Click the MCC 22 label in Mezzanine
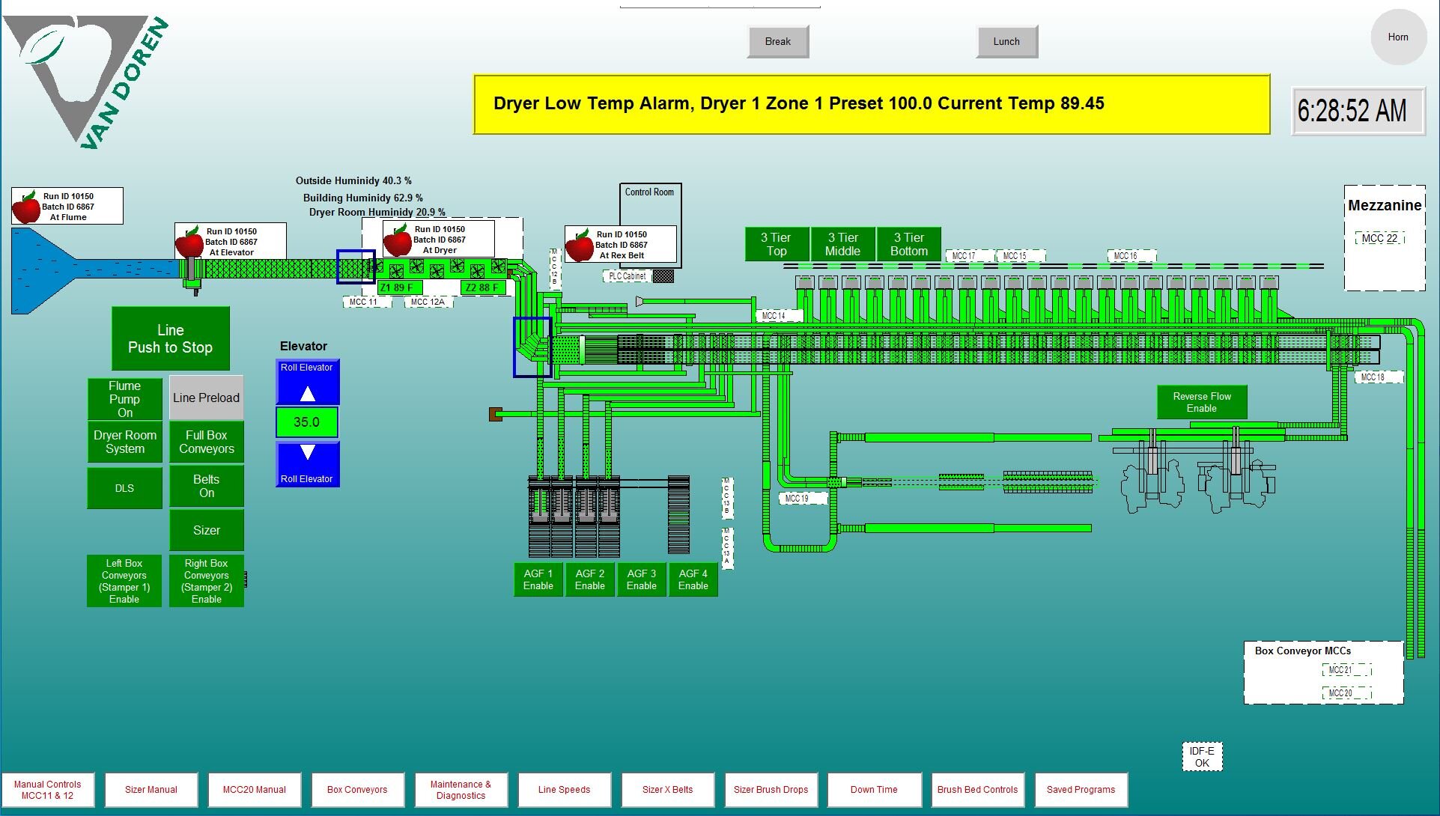The image size is (1440, 816). (1379, 239)
